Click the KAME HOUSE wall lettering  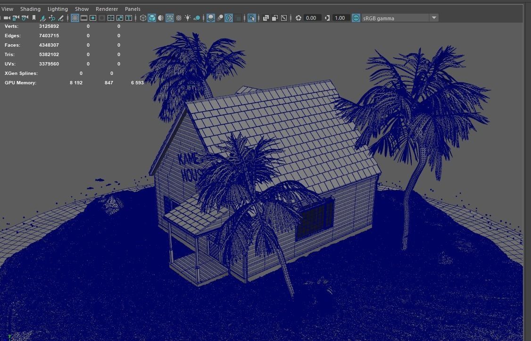pyautogui.click(x=191, y=167)
